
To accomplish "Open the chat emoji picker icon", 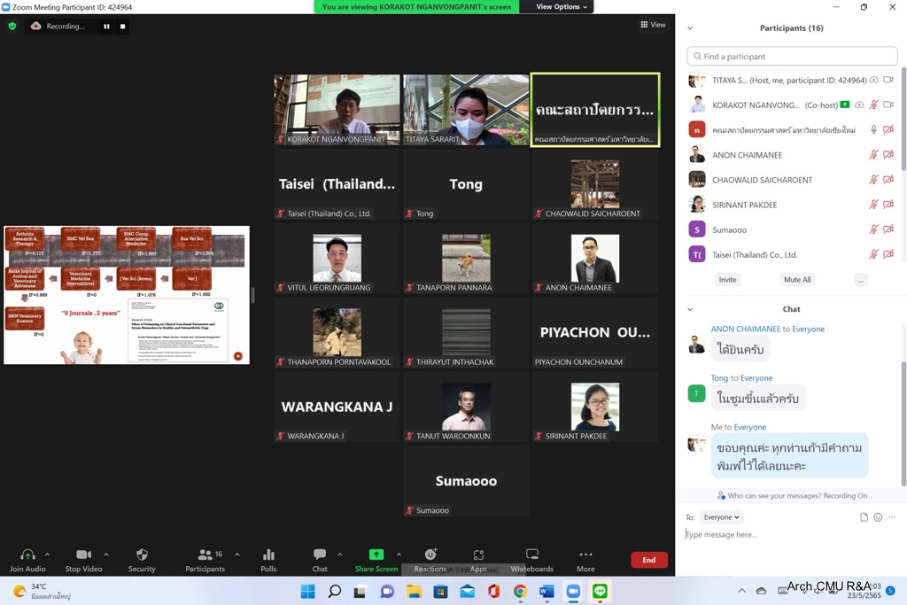I will pyautogui.click(x=878, y=517).
